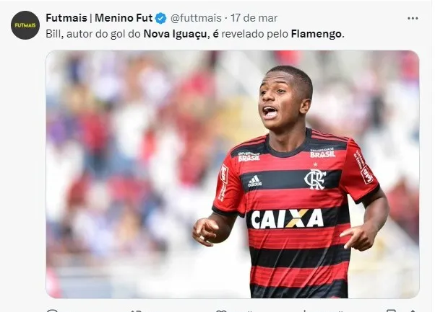
Task: Click the @futtmais handle
Action: 196,18
